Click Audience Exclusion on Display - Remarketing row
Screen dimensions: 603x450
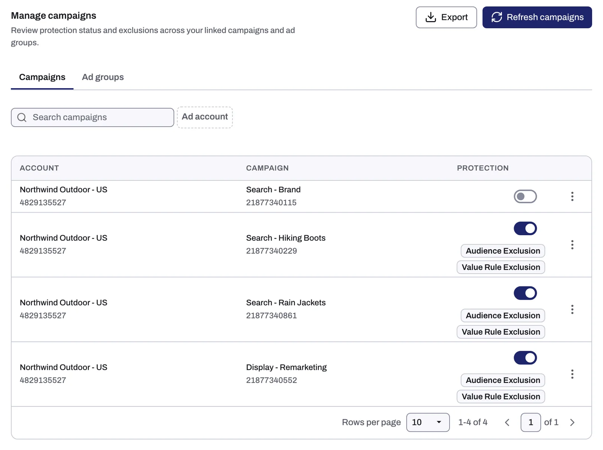[503, 380]
